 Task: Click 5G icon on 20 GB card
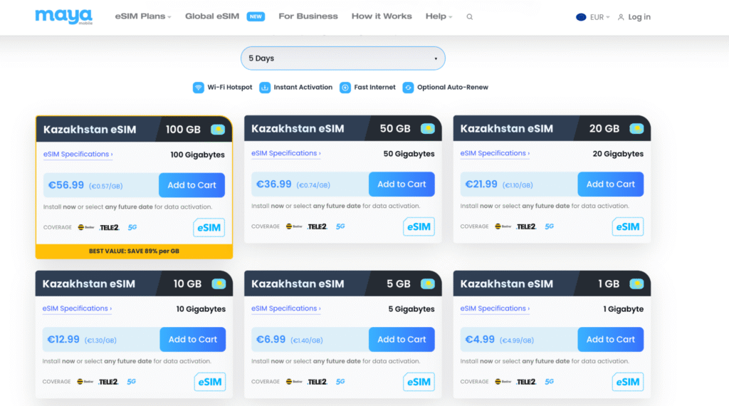[550, 227]
